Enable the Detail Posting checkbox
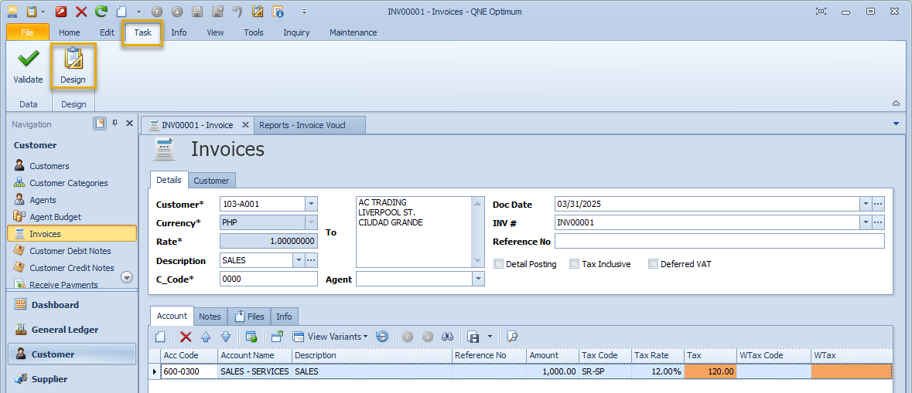 pyautogui.click(x=498, y=264)
